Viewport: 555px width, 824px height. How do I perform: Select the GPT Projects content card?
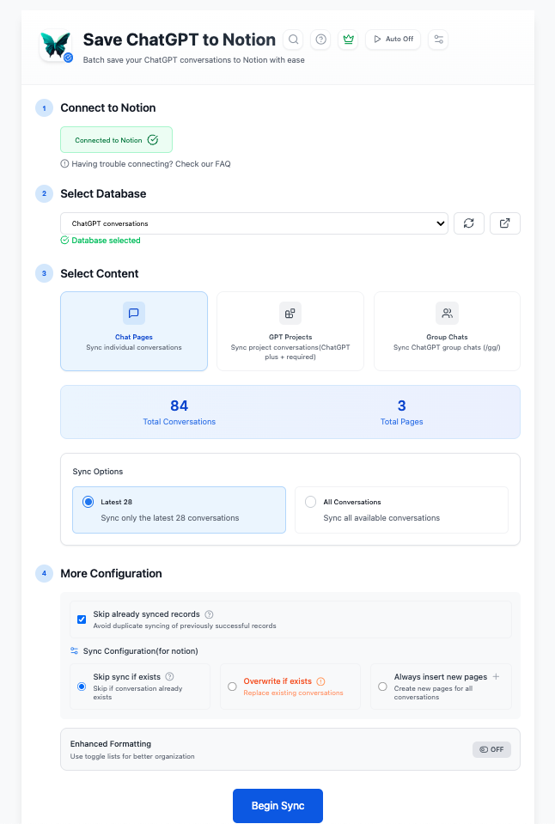click(290, 331)
